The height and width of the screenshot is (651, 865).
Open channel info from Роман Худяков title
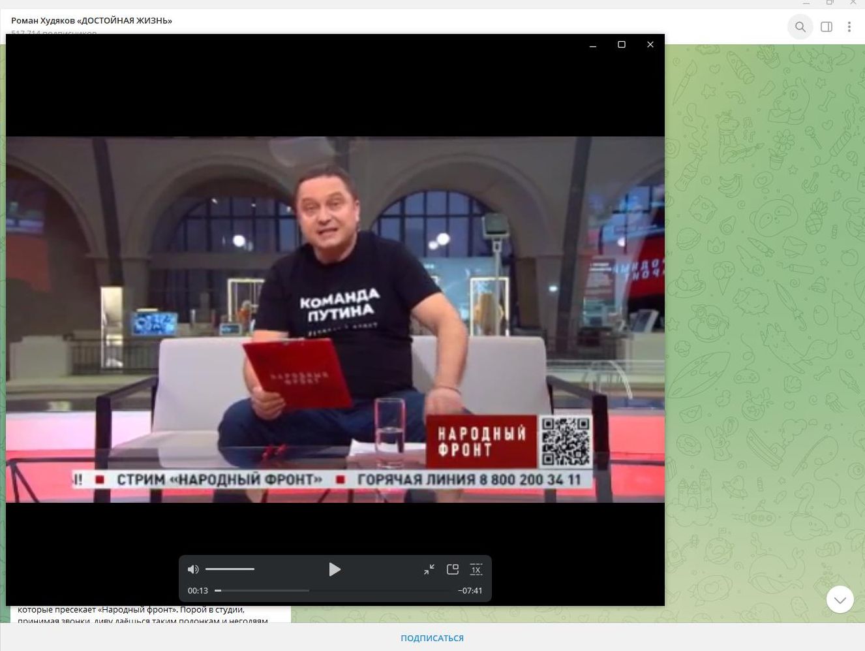click(91, 20)
